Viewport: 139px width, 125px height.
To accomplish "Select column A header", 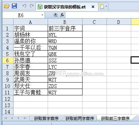I will click(x=30, y=22).
